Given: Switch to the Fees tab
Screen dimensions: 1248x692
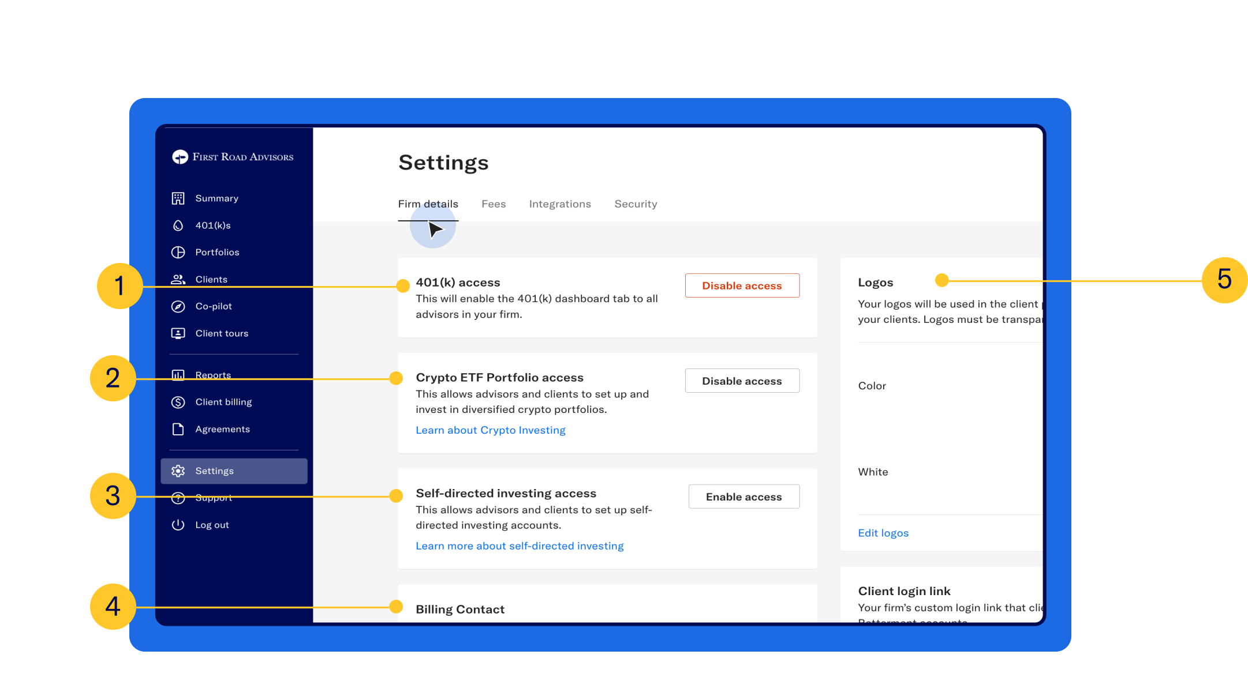Looking at the screenshot, I should (494, 204).
